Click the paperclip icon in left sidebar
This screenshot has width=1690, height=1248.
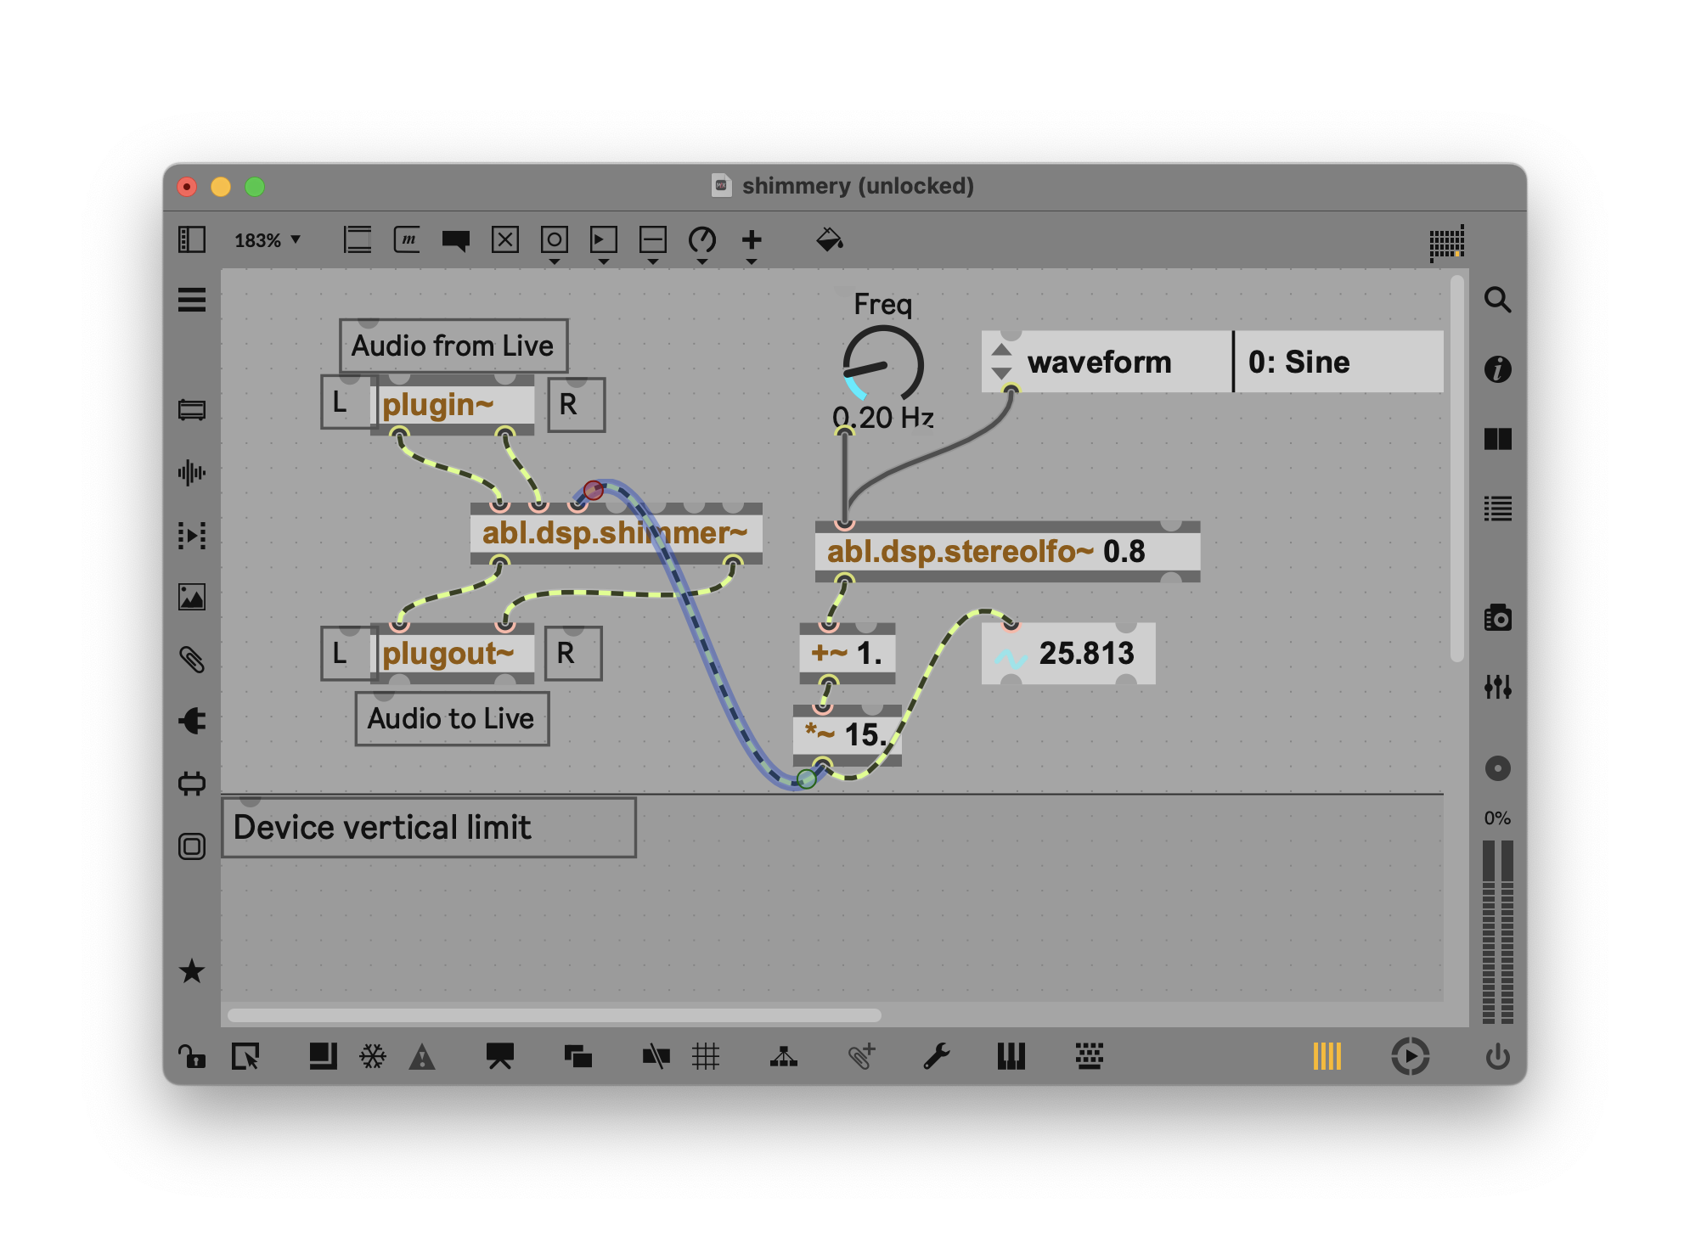192,660
